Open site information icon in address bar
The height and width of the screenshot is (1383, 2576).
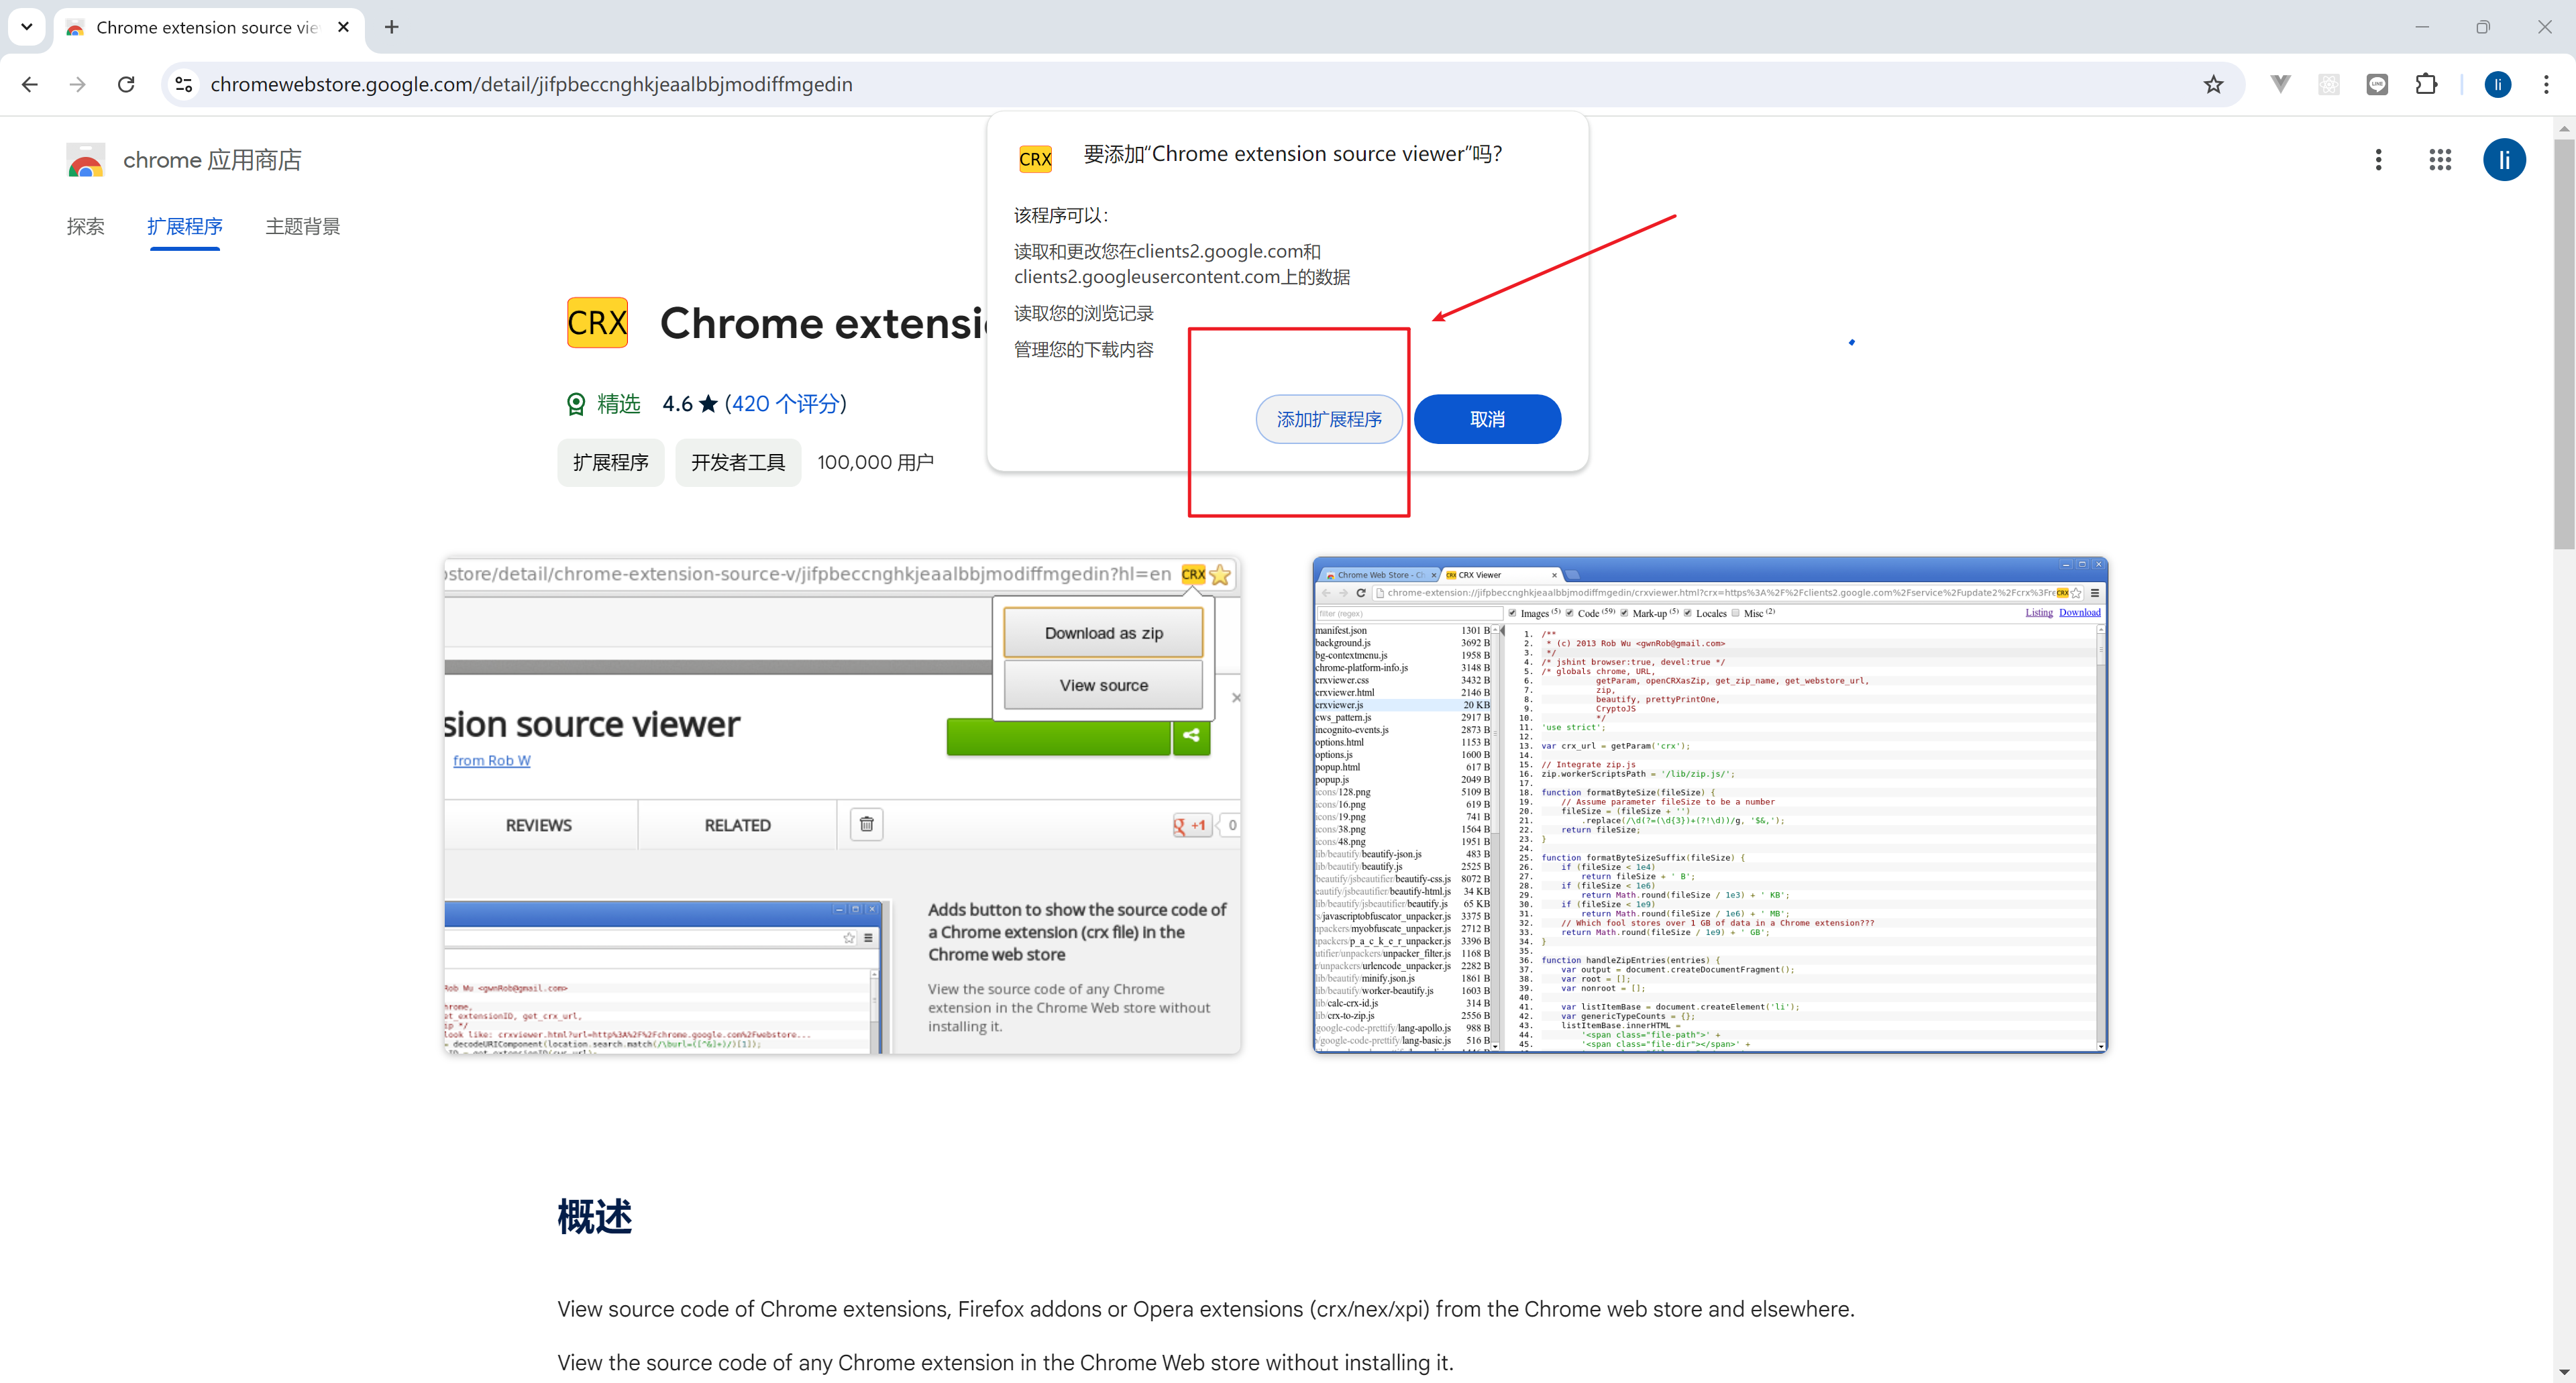pos(184,85)
